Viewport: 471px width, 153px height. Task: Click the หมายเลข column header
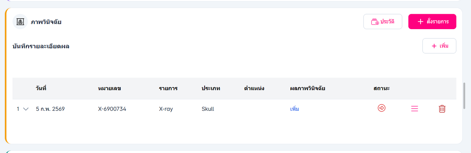pos(109,88)
